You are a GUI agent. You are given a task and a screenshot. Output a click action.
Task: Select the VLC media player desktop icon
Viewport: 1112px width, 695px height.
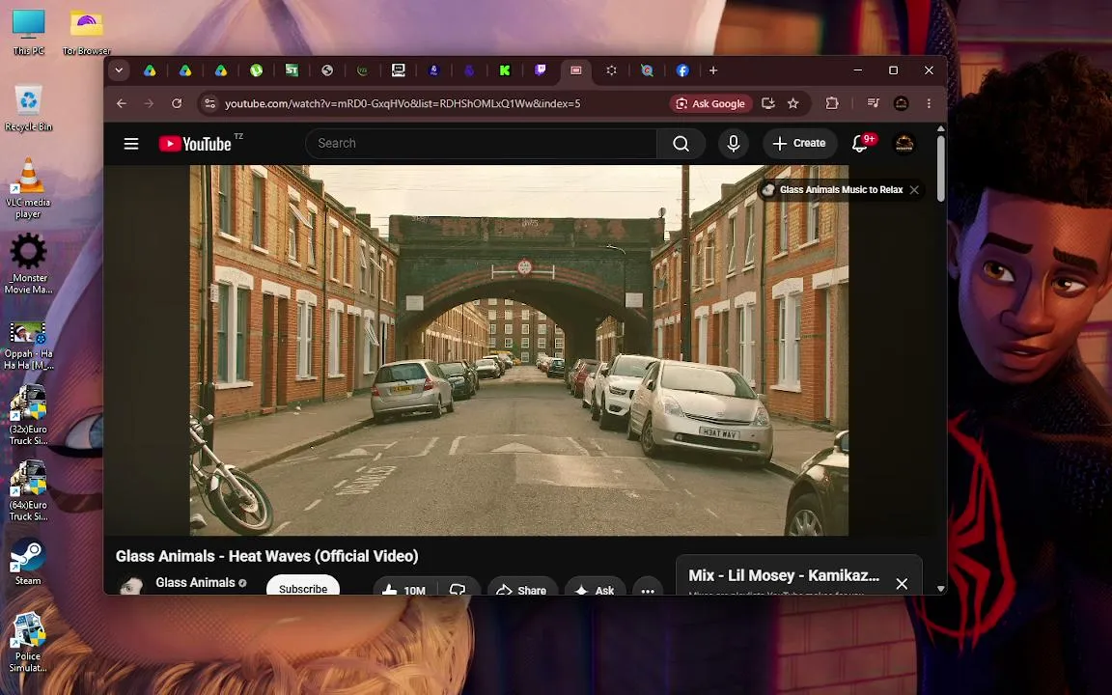pos(28,188)
